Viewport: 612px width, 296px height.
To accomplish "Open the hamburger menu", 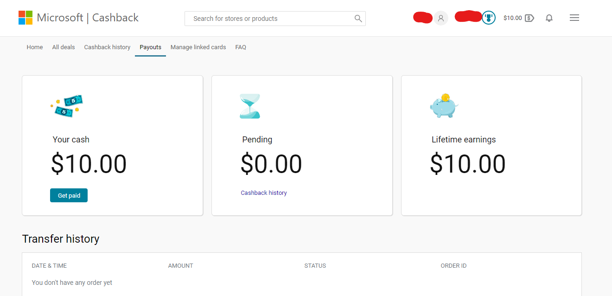I will (x=574, y=18).
